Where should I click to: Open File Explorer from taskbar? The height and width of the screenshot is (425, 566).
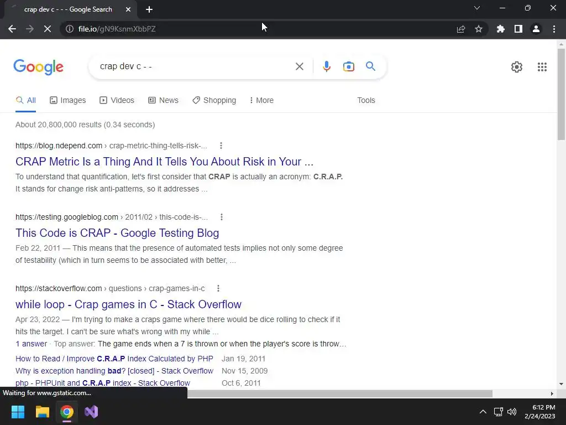point(42,412)
